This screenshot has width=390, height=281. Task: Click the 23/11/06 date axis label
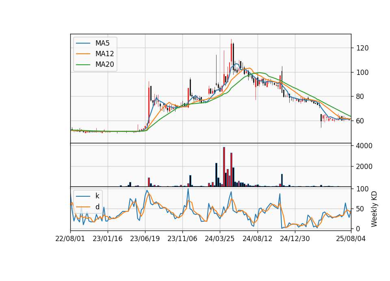pos(182,239)
